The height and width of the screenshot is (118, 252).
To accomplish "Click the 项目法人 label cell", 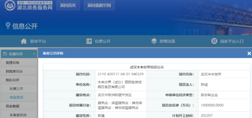I will [x=173, y=85].
